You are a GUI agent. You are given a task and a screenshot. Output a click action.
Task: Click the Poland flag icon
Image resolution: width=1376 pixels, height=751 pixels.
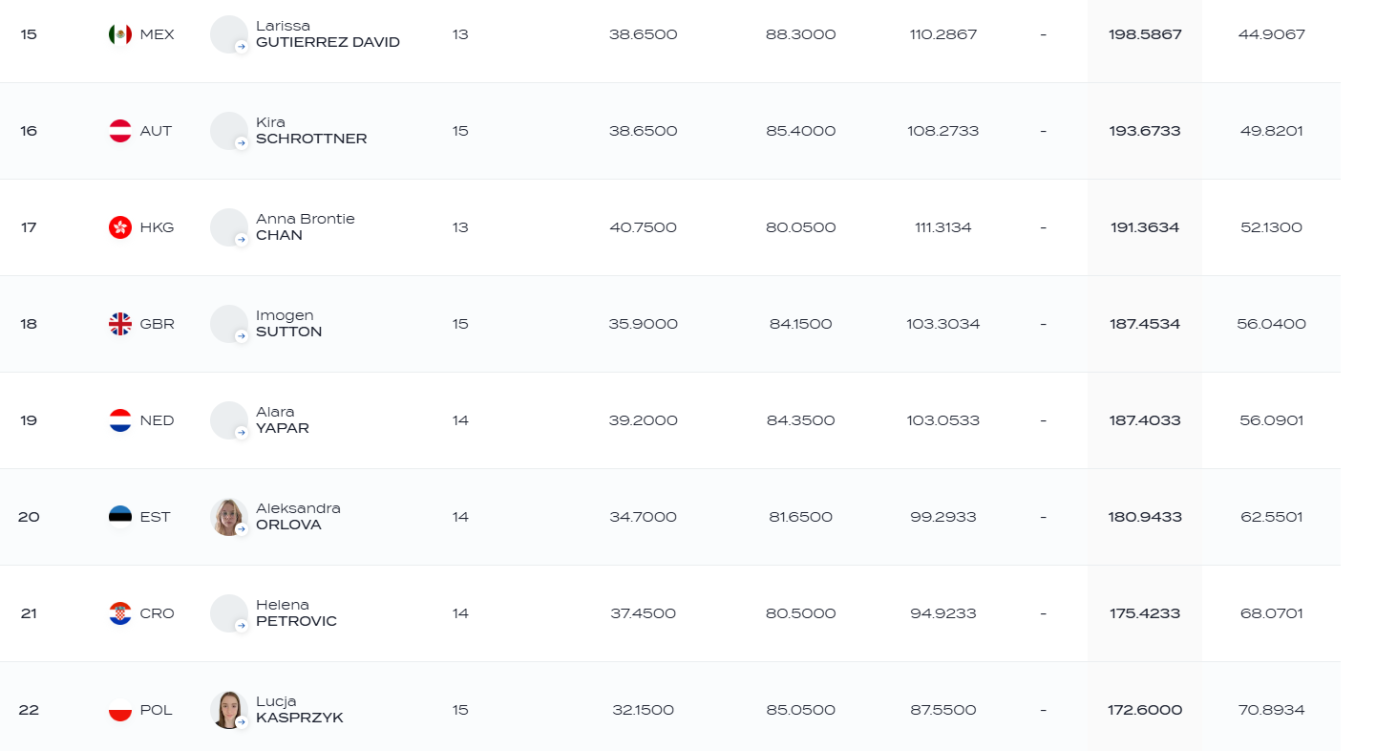tap(119, 710)
